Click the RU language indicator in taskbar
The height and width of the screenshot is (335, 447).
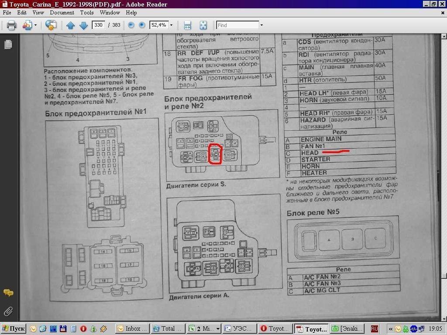[x=374, y=328]
